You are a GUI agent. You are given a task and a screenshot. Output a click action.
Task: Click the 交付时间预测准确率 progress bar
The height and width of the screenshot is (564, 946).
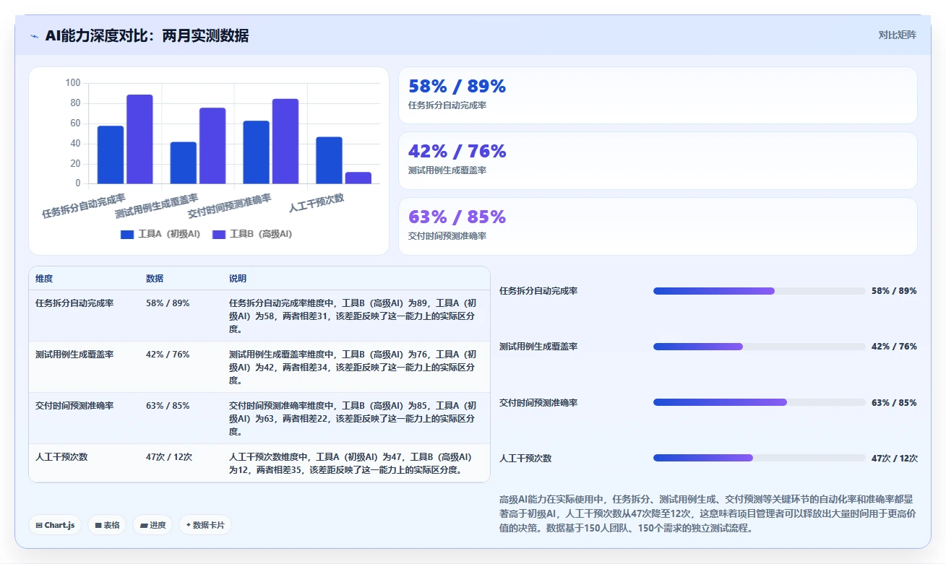point(759,402)
